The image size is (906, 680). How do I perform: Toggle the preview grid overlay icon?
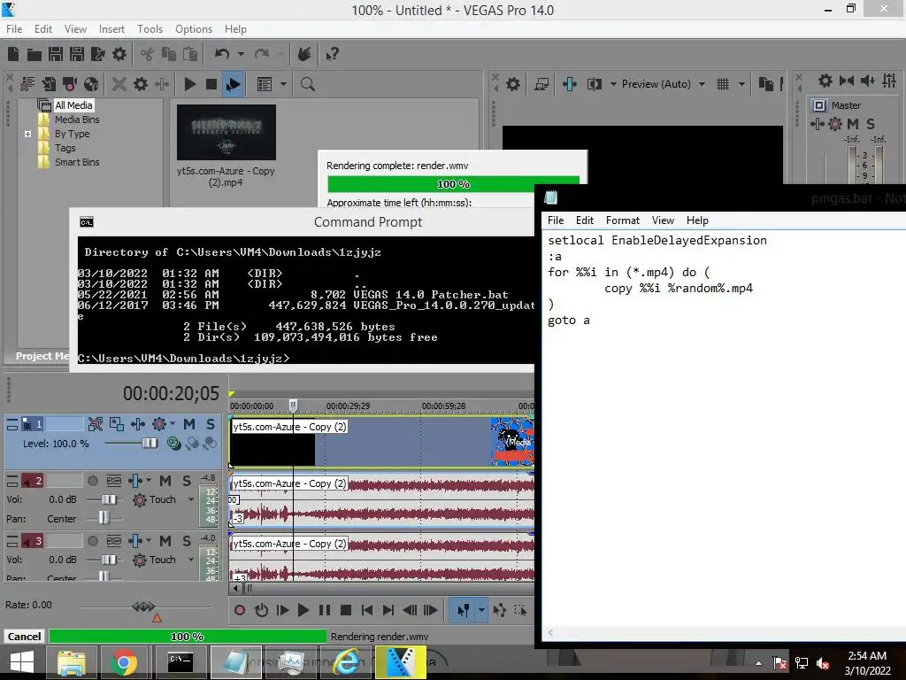point(723,84)
